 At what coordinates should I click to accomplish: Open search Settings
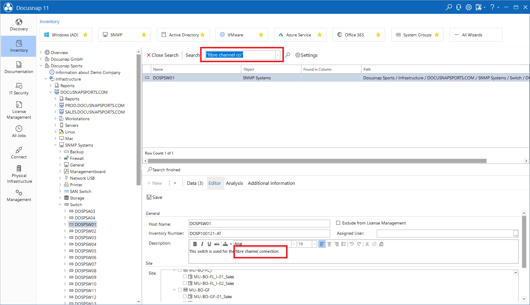pyautogui.click(x=306, y=55)
